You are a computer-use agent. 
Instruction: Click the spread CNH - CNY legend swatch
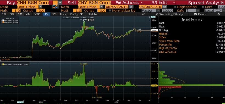(x=3, y=64)
